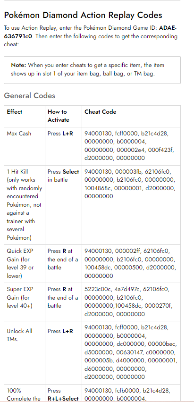
Task: Click the Quick EXP Gain cheat code
Action: 130,263
